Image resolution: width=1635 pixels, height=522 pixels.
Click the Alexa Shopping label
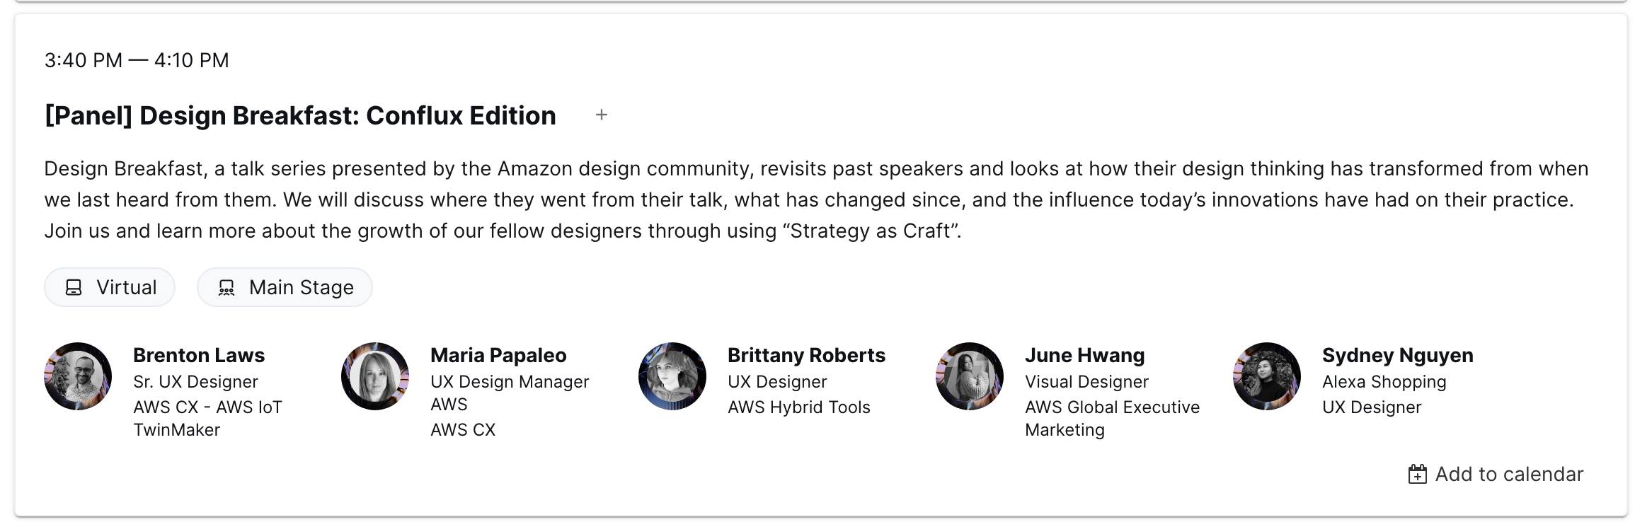[1384, 382]
